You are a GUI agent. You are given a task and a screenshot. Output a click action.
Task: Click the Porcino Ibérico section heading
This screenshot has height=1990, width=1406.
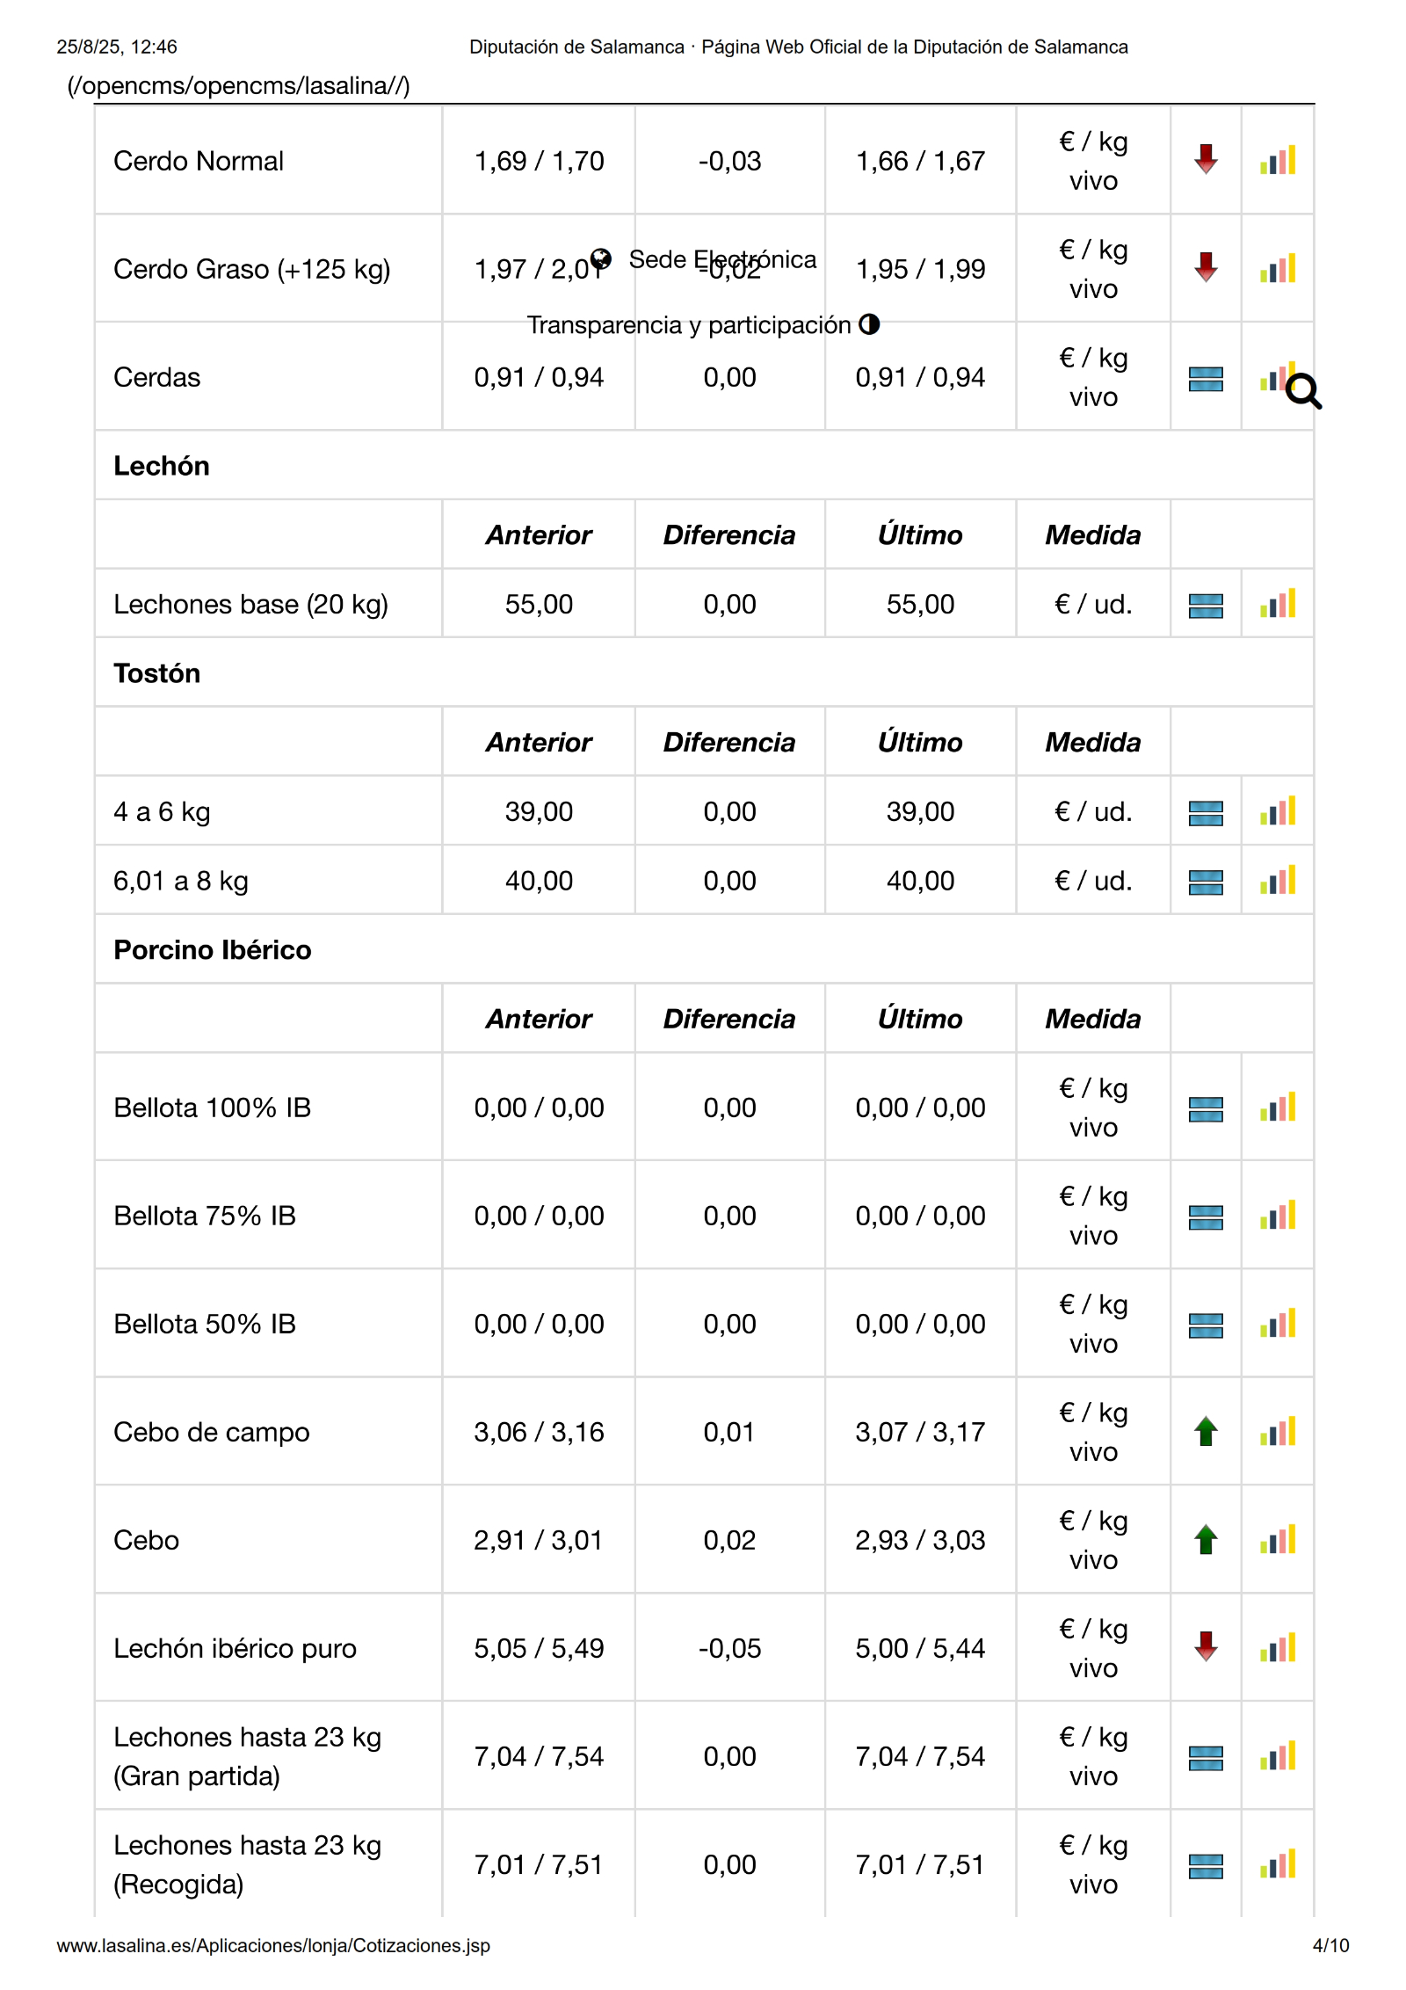click(213, 950)
